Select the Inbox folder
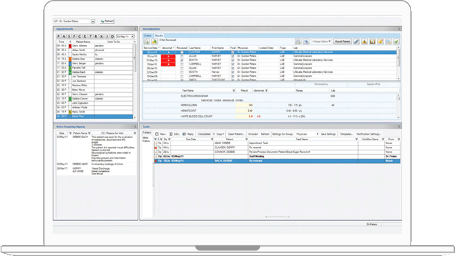The width and height of the screenshot is (455, 256). click(146, 137)
